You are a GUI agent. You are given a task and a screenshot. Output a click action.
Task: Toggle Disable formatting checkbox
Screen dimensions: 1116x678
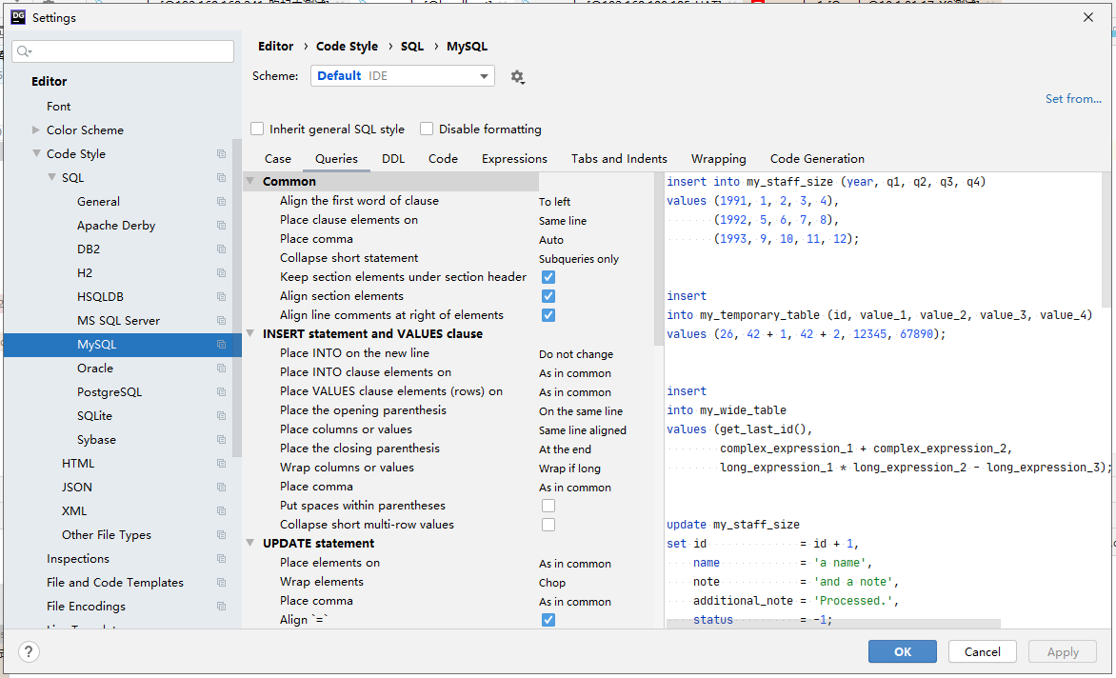tap(427, 129)
